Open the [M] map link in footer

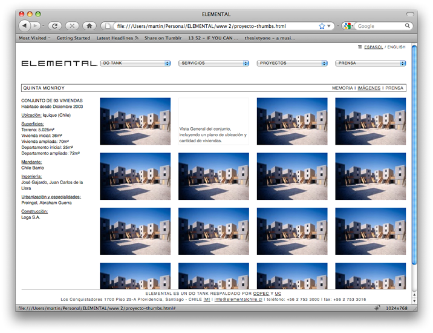tap(207, 300)
